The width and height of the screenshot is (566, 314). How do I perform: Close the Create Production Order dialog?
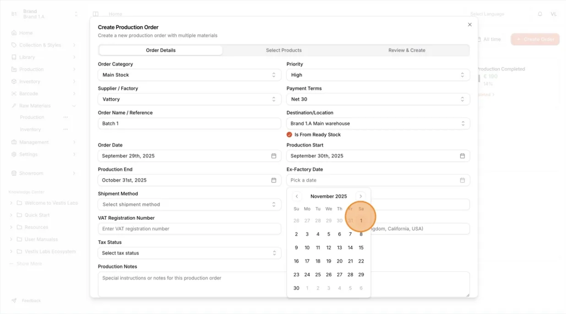[469, 25]
